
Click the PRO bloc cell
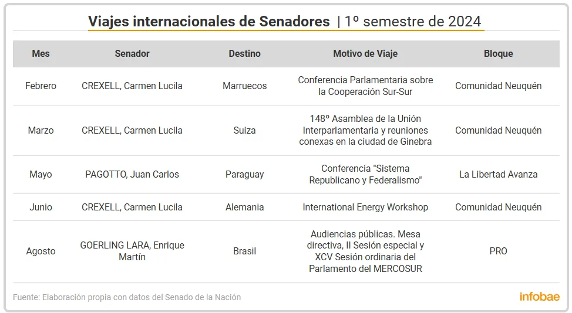tap(498, 251)
